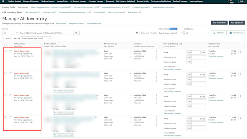
Task: Open Shipments in the top navigation bar
Action: coord(109,1)
